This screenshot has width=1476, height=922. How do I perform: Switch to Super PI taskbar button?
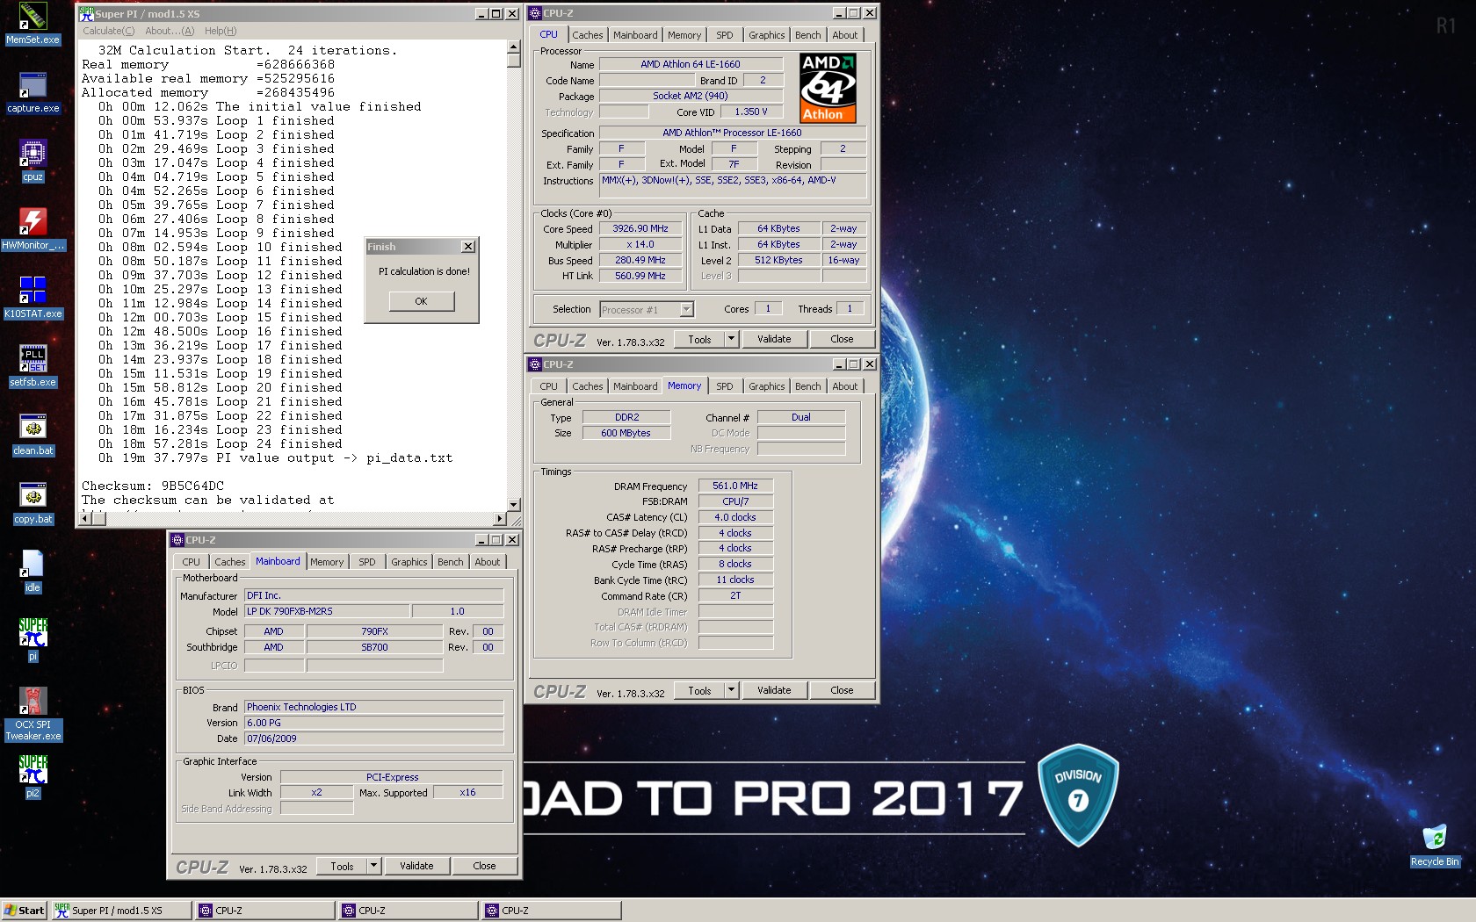(x=121, y=911)
